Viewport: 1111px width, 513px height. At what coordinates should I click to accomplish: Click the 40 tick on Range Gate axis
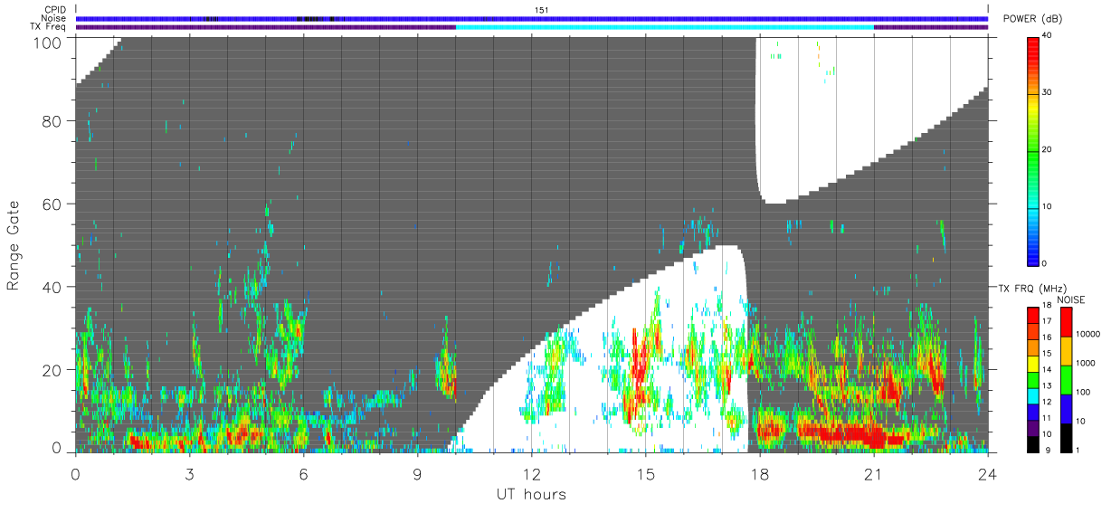point(53,288)
